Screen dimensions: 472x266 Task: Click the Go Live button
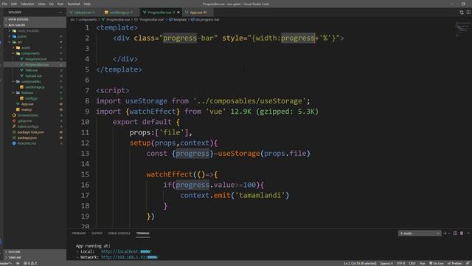(x=436, y=263)
